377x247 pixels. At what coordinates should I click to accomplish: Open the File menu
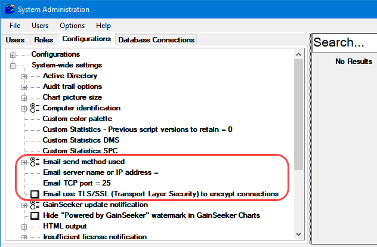point(15,26)
